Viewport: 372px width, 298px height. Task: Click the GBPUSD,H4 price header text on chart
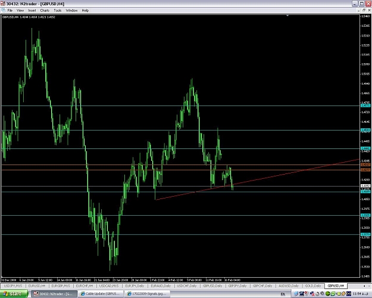pyautogui.click(x=29, y=17)
